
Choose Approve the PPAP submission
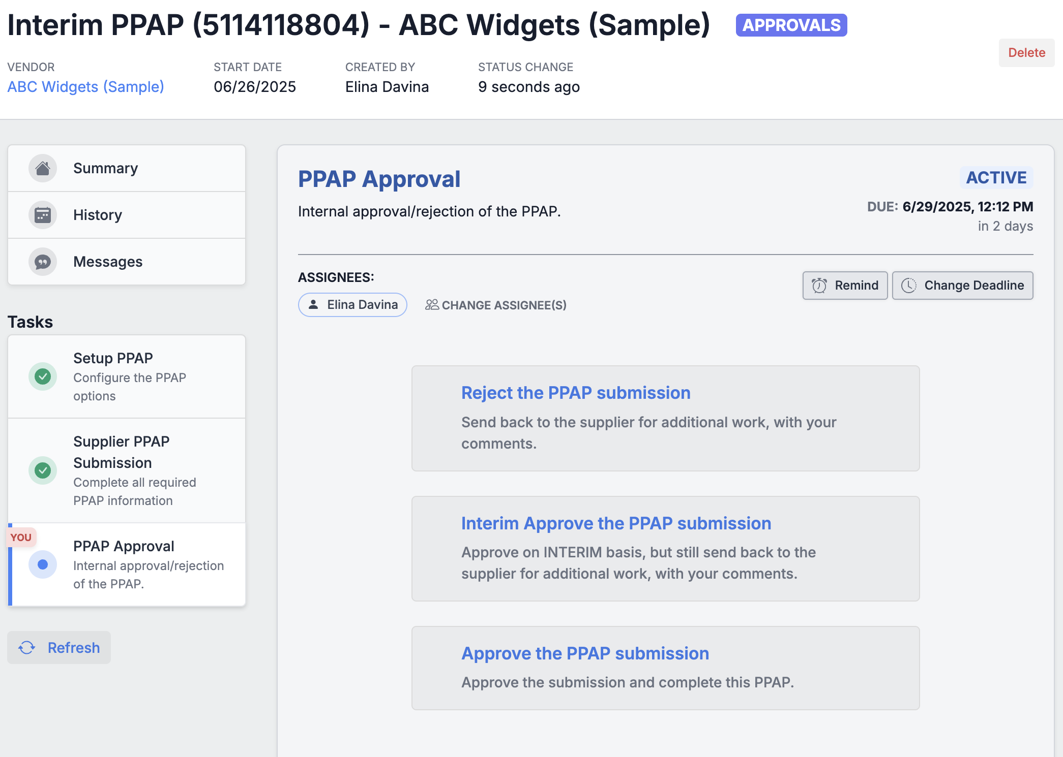click(585, 653)
